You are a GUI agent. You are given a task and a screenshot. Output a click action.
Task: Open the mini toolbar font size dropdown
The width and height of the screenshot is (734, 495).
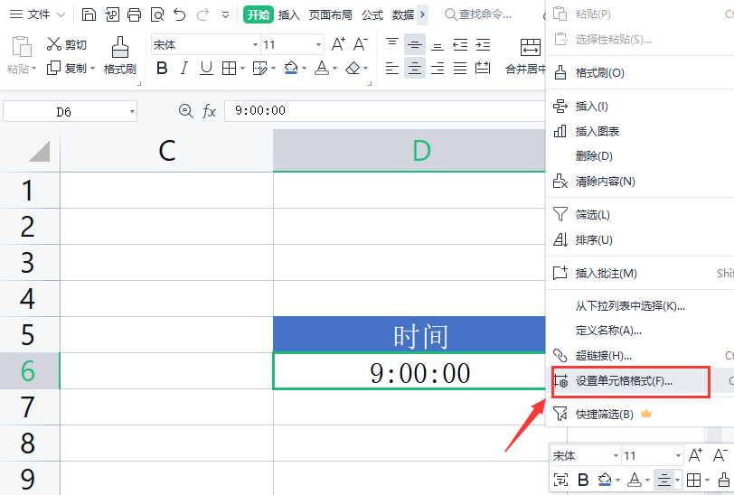678,455
